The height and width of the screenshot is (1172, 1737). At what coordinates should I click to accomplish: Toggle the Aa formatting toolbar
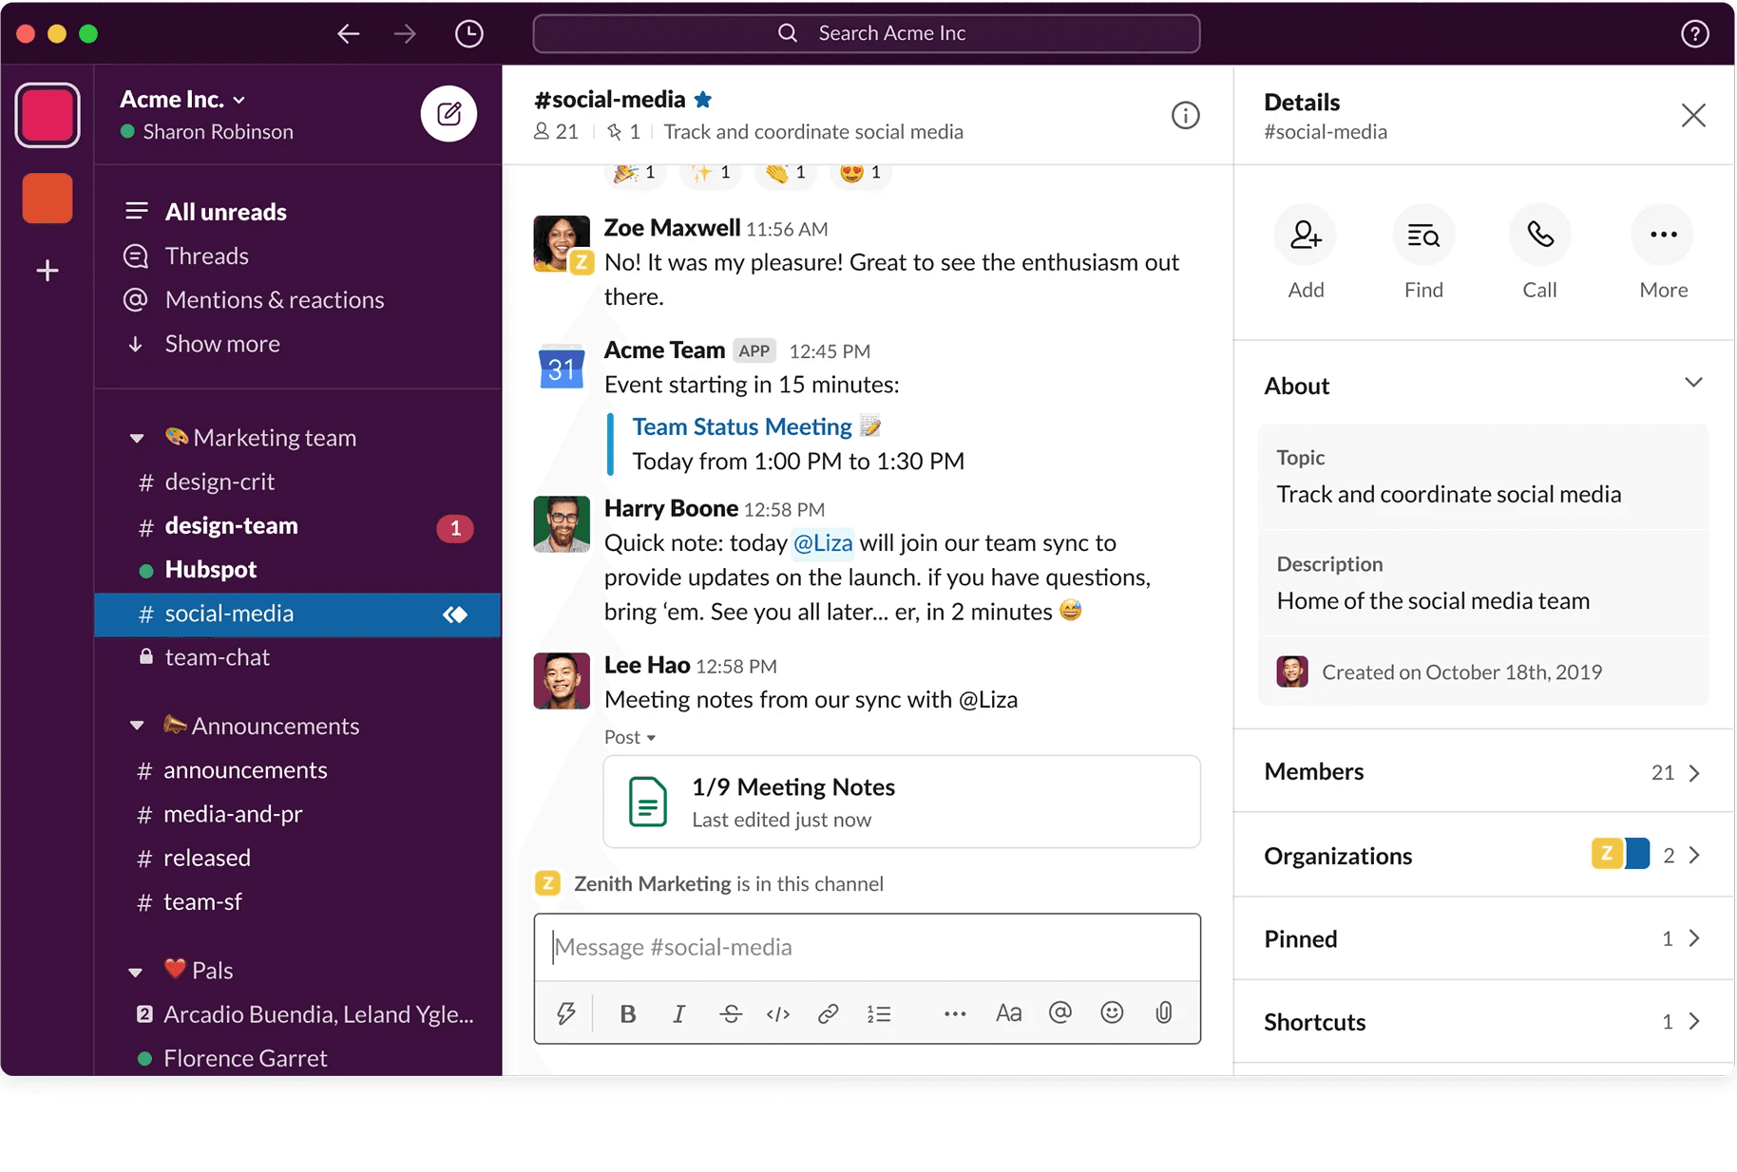click(x=1008, y=1013)
